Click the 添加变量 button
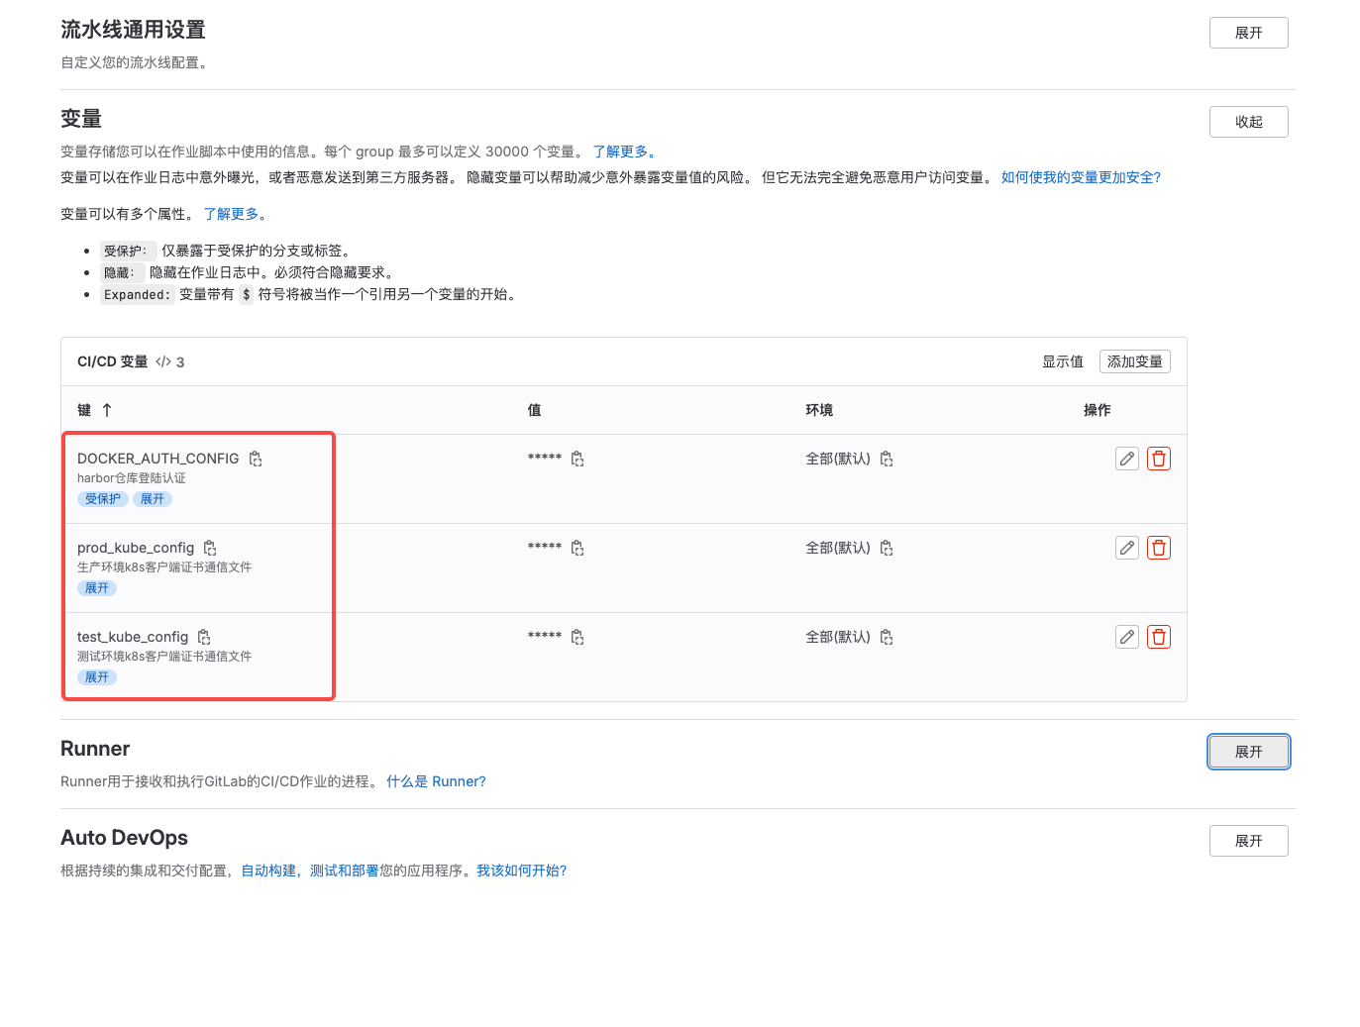1360x1027 pixels. (x=1134, y=361)
